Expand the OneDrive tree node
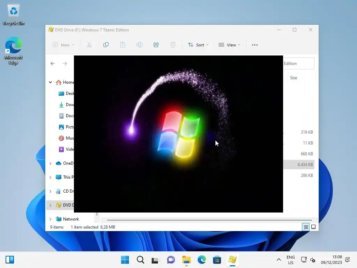 click(x=51, y=163)
